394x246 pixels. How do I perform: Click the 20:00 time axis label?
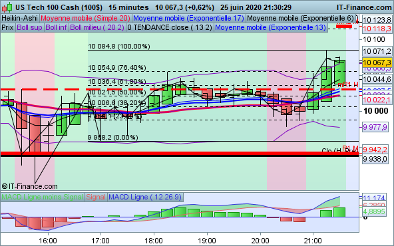pyautogui.click(x=260, y=241)
